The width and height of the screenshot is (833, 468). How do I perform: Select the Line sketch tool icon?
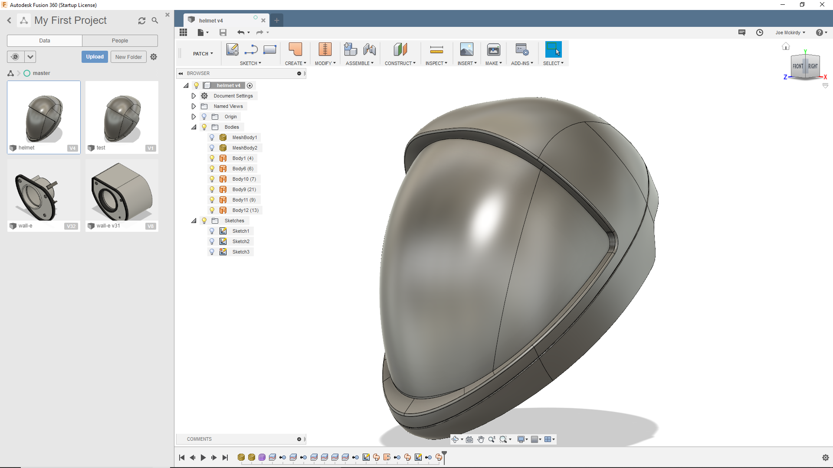coord(251,50)
